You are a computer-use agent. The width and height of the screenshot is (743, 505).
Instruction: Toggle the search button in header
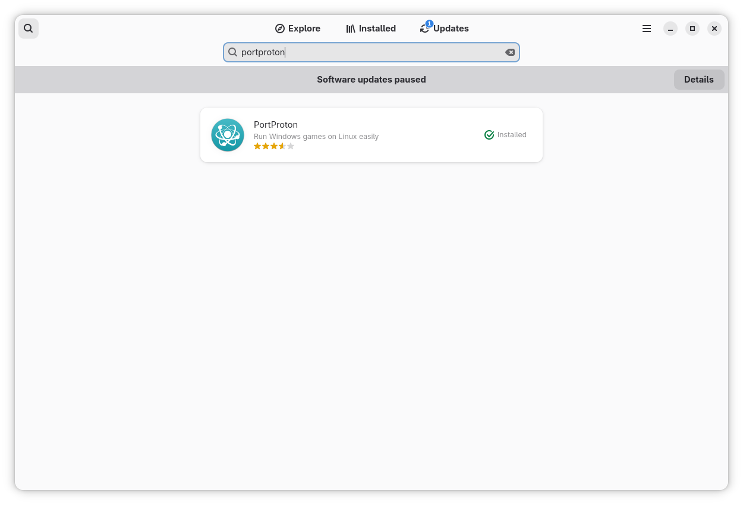tap(29, 29)
